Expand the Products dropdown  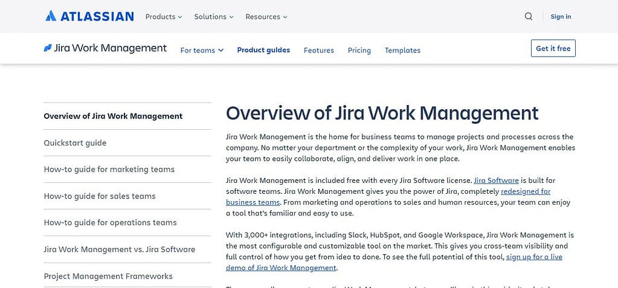pyautogui.click(x=164, y=16)
